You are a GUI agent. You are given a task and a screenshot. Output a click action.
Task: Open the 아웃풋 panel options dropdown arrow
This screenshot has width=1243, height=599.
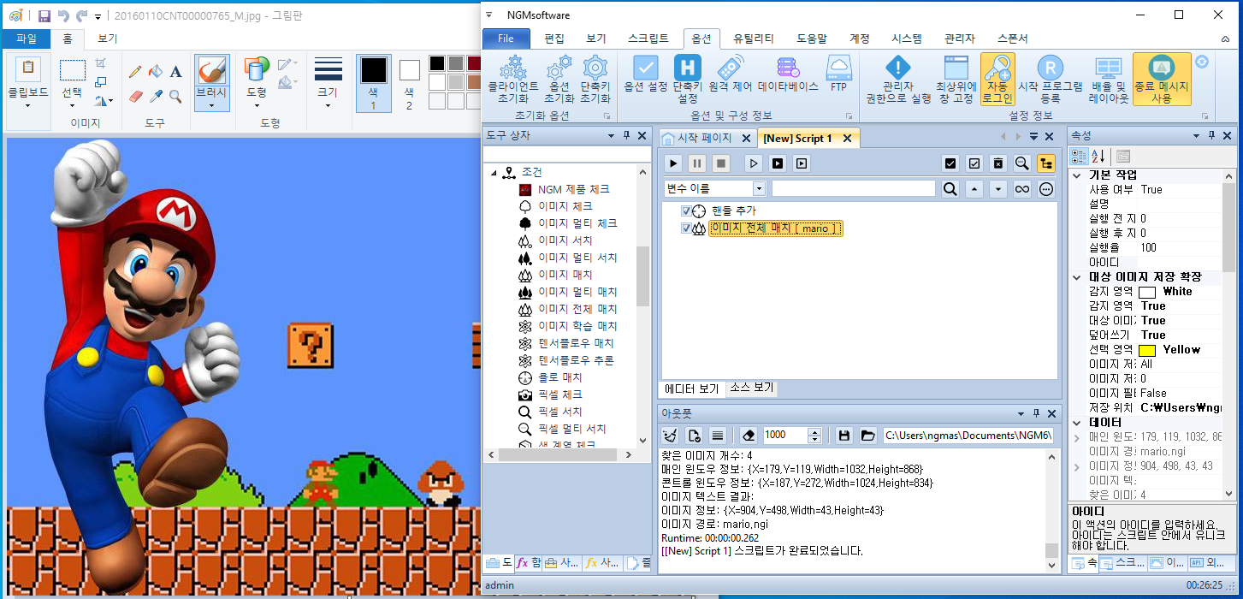(x=1021, y=412)
